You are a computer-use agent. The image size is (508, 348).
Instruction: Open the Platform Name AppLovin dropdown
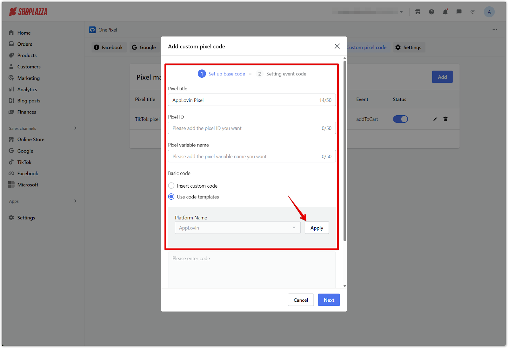point(237,228)
